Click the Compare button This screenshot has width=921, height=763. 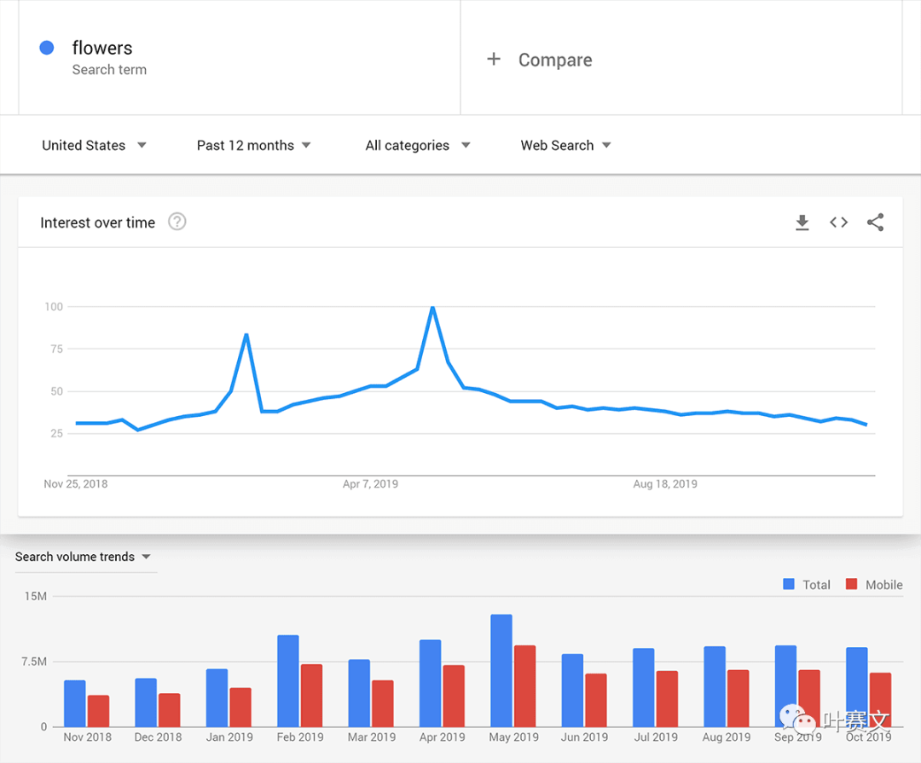point(540,60)
